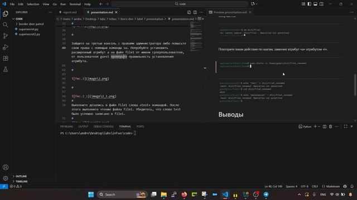Open the File menu

12,4
